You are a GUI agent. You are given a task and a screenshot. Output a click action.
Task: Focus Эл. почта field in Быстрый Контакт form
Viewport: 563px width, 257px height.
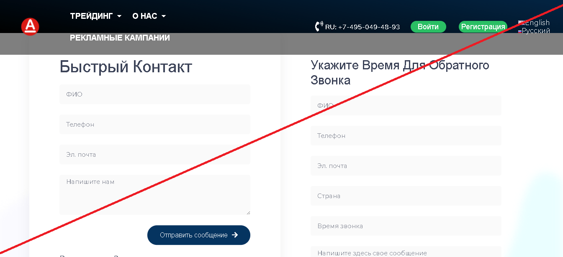pos(155,155)
